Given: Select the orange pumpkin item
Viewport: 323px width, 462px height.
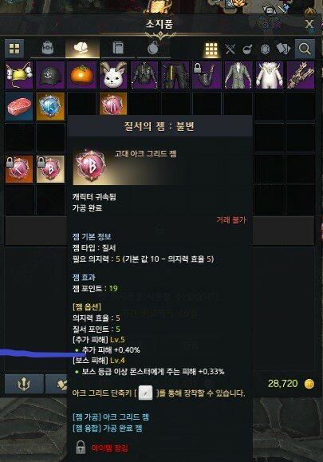Looking at the screenshot, I should coord(82,75).
